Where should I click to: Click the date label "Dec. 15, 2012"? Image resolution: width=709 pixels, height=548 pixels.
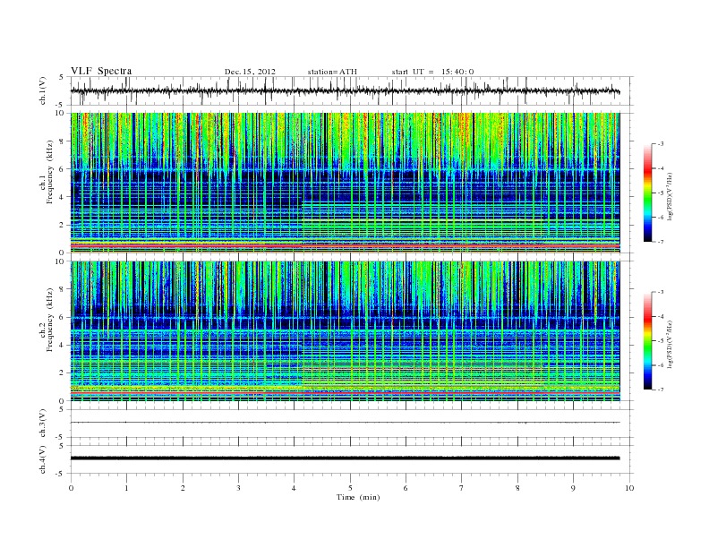pyautogui.click(x=250, y=72)
